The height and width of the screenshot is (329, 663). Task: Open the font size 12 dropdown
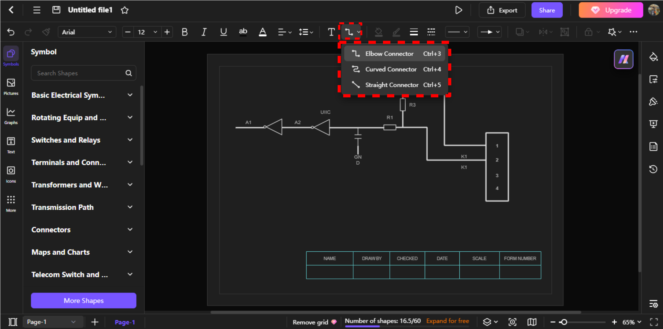pos(147,32)
